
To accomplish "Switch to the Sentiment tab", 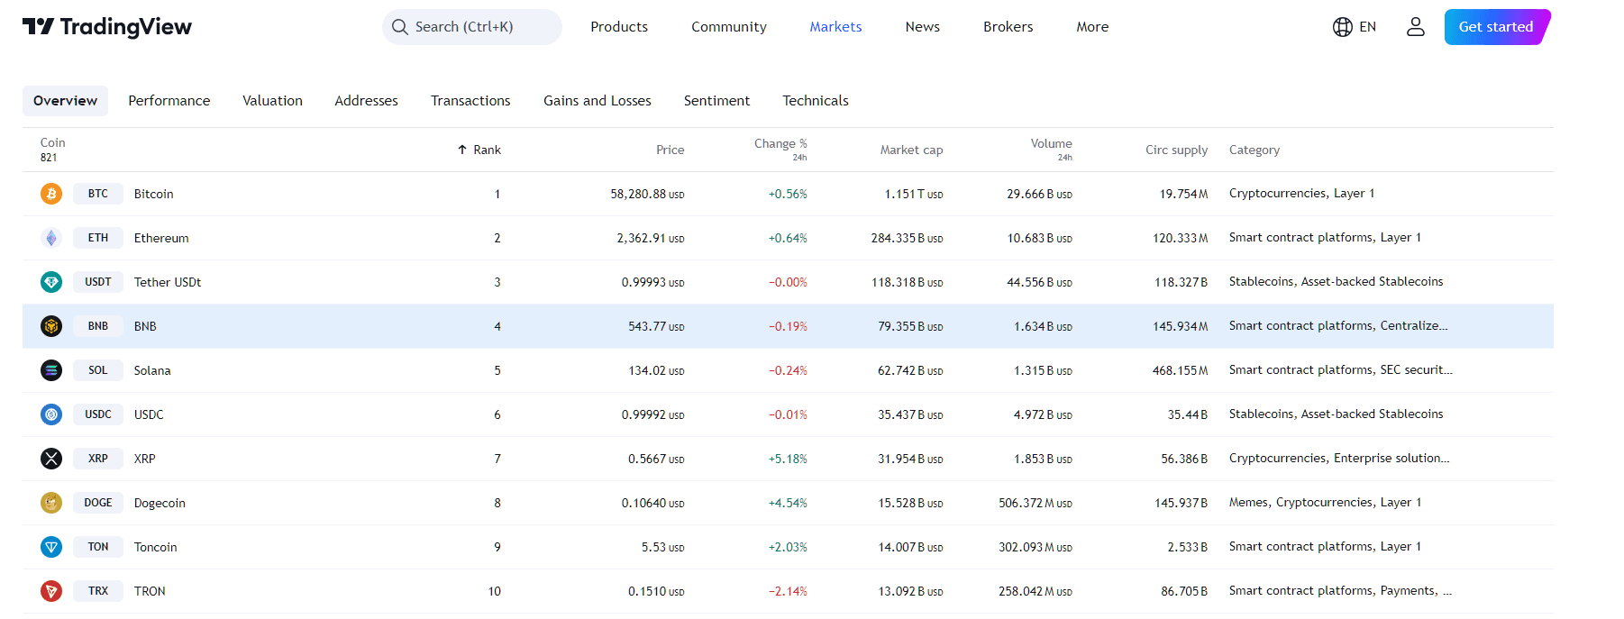I will (716, 101).
